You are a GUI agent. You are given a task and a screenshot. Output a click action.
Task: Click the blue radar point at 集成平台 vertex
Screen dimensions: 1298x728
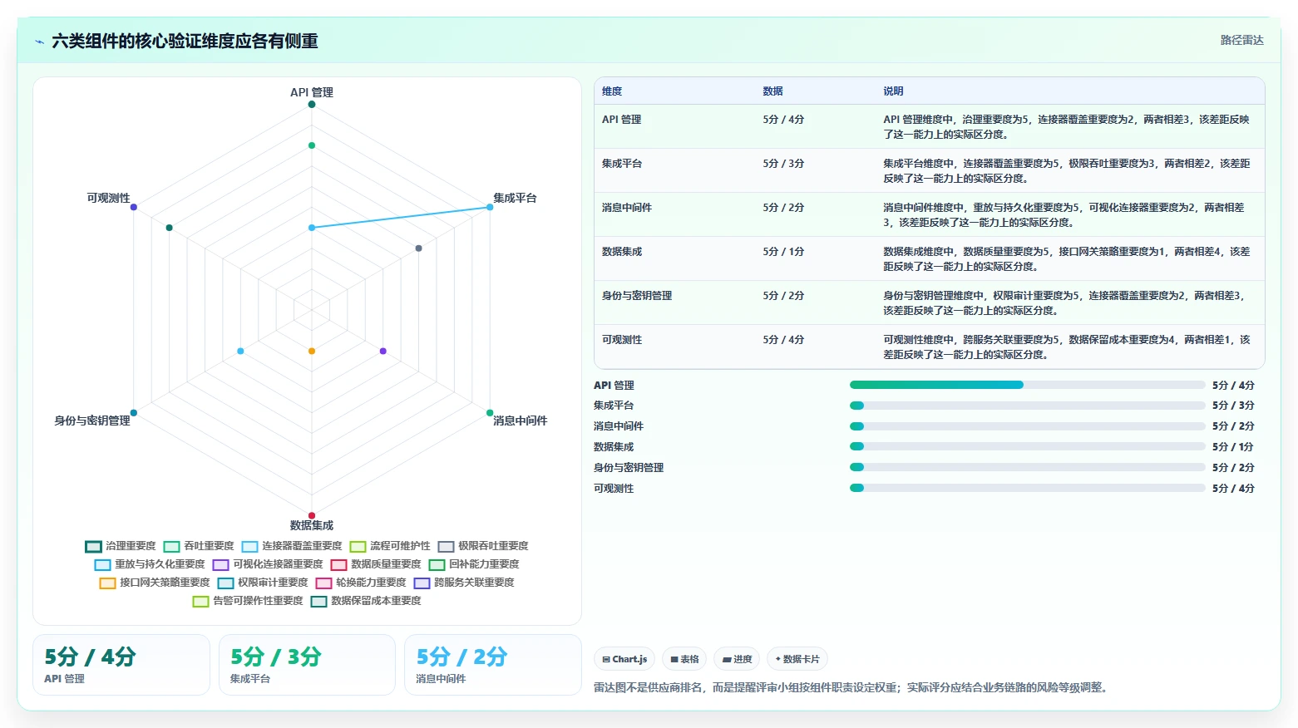click(490, 207)
